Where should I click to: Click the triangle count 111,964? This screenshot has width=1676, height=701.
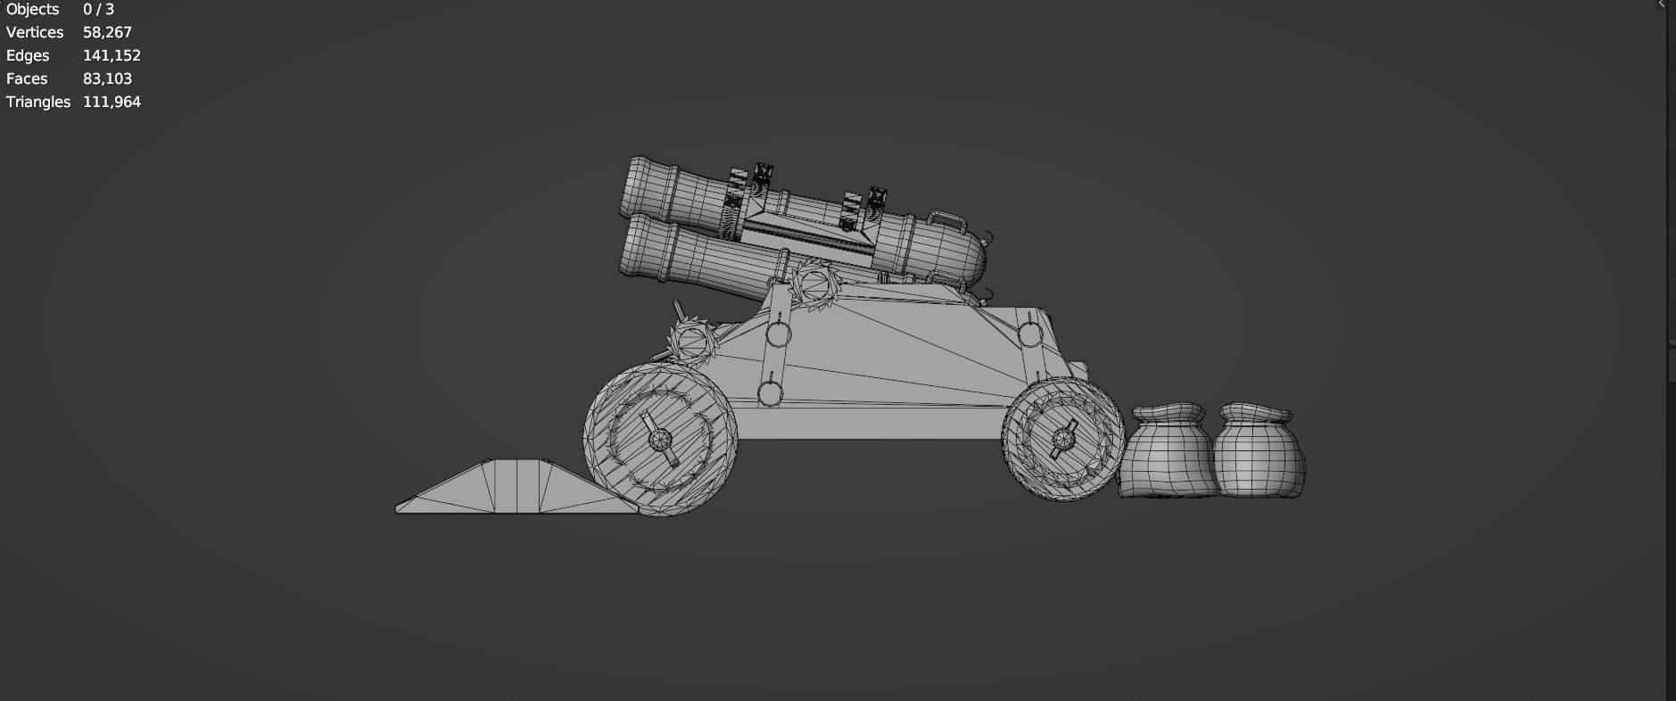point(111,102)
